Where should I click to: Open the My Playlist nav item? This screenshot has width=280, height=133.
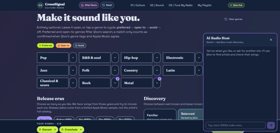pos(205,5)
